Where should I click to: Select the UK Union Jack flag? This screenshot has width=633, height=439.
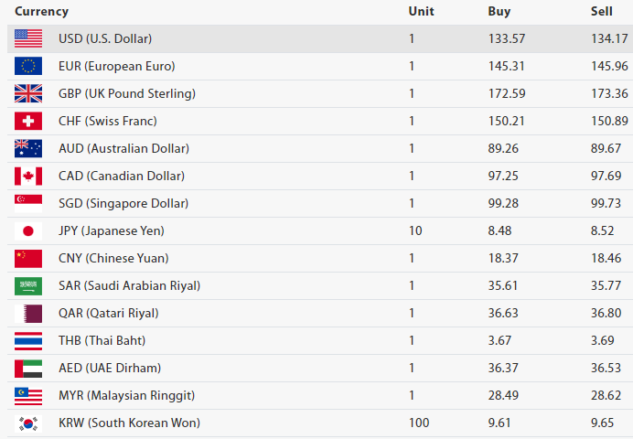(x=28, y=93)
